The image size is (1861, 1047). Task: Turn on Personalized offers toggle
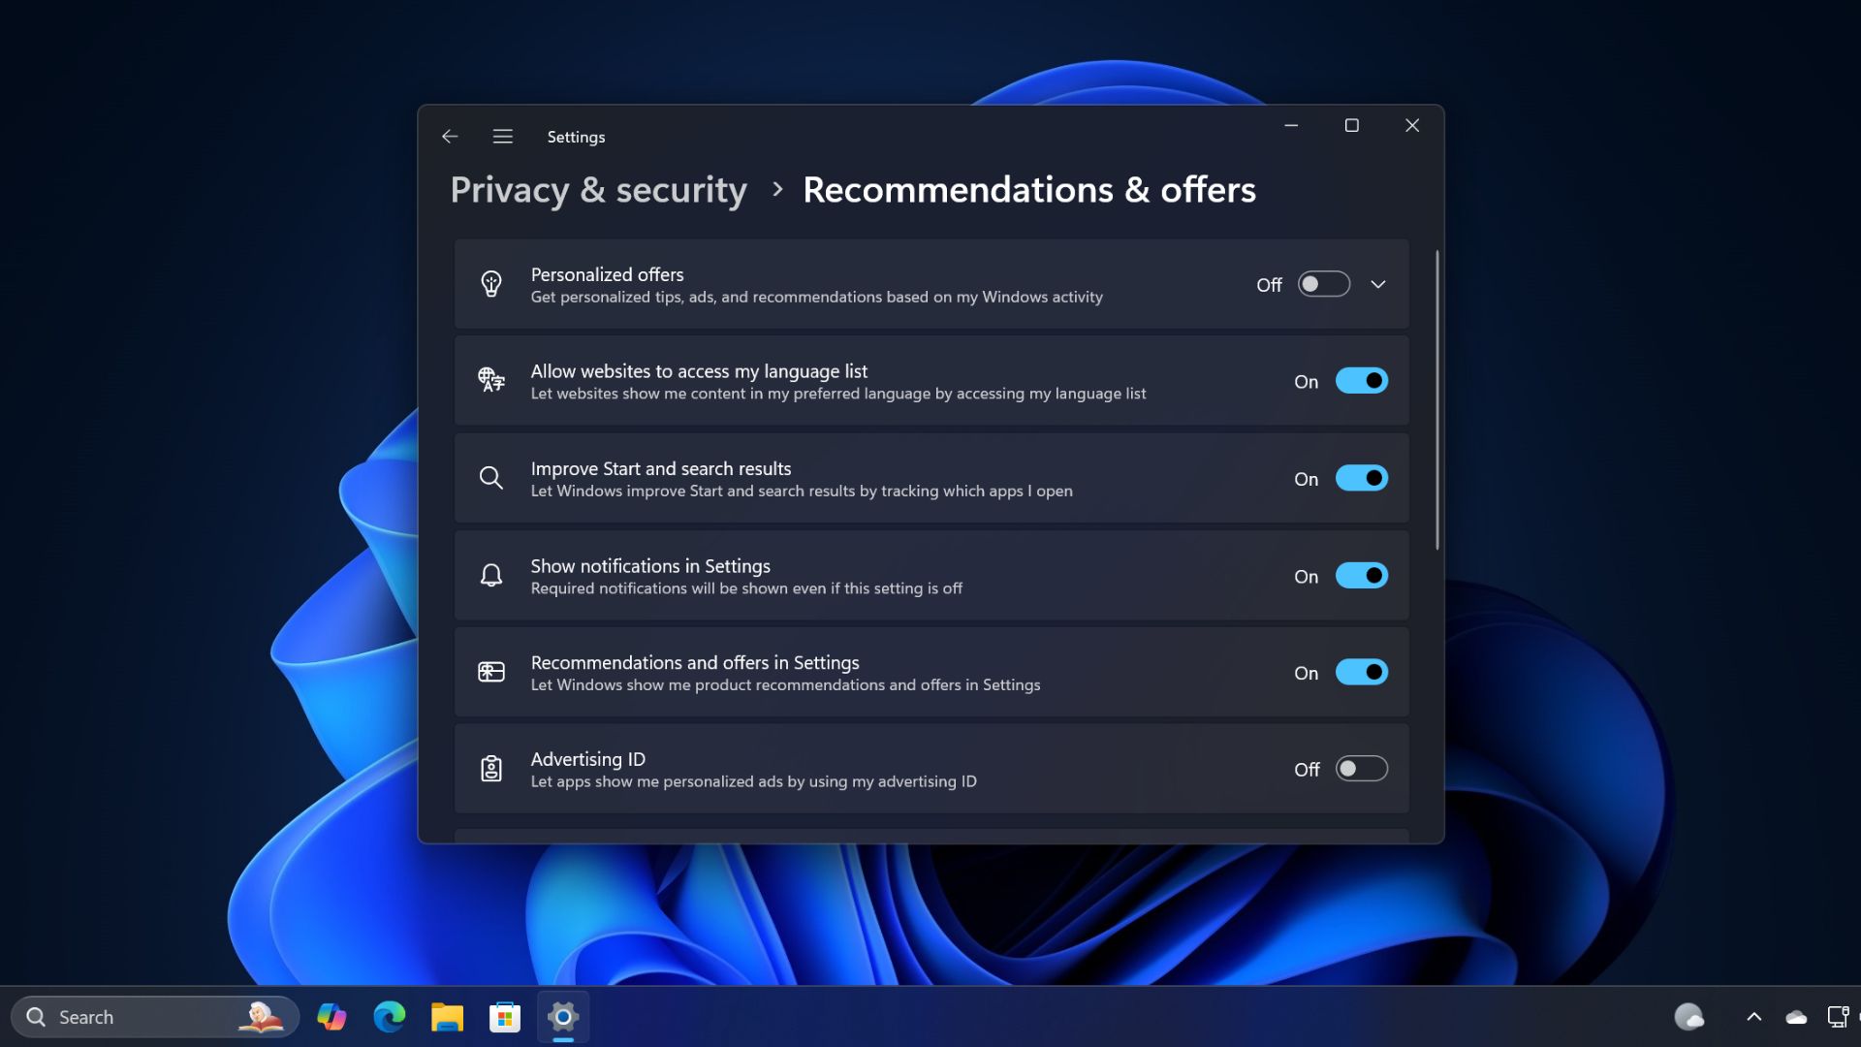[x=1324, y=284]
